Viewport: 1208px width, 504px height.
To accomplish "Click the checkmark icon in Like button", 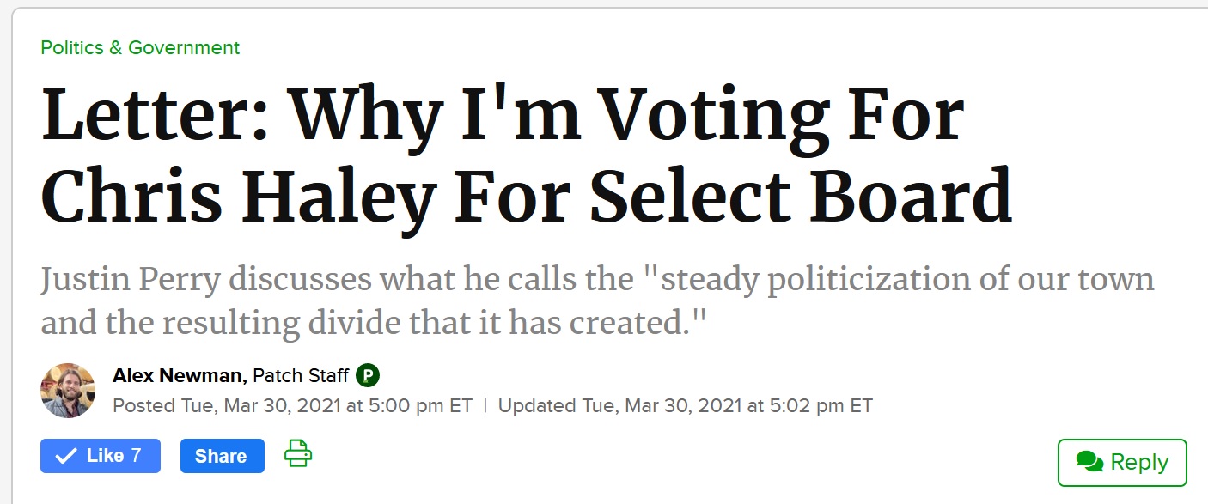I will point(66,456).
